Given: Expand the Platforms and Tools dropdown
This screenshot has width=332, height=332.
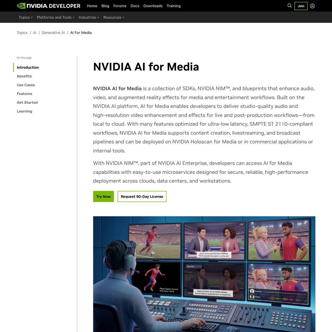Looking at the screenshot, I should tap(56, 17).
